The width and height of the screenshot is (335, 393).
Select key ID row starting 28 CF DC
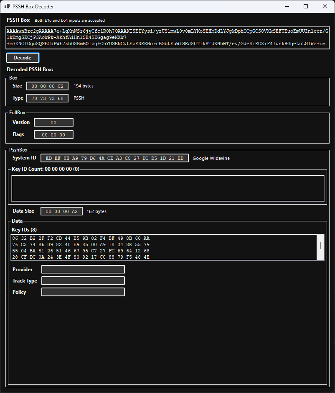(x=81, y=257)
